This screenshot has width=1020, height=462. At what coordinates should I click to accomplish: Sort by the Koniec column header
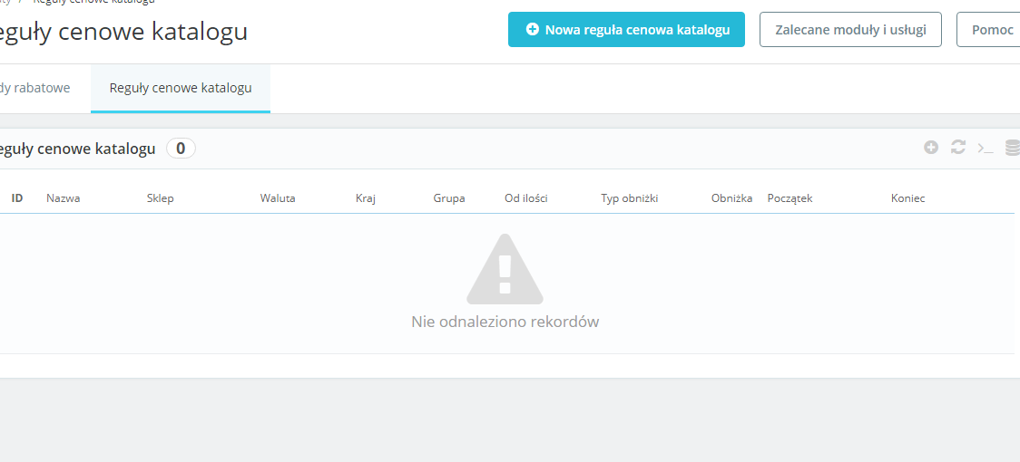click(x=908, y=198)
